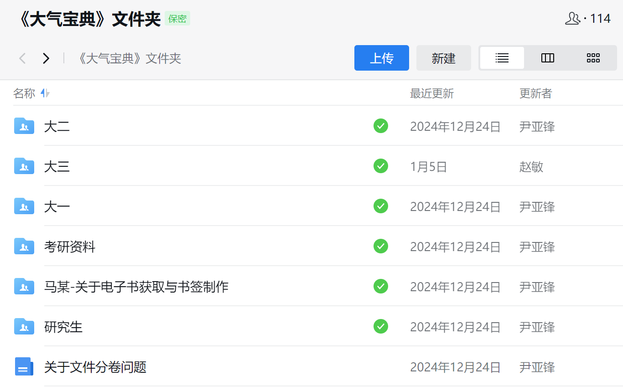Click the forward navigation chevron
The image size is (623, 391).
[x=46, y=58]
